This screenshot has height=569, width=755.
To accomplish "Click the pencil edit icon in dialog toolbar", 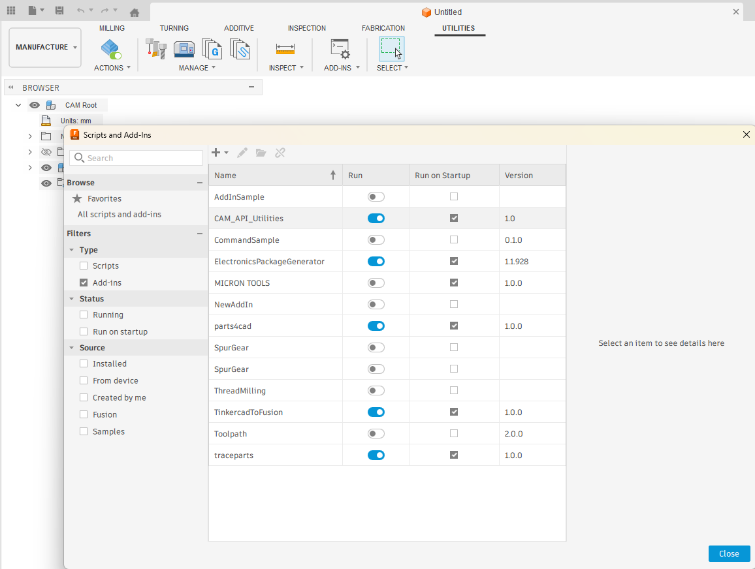I will pyautogui.click(x=242, y=153).
